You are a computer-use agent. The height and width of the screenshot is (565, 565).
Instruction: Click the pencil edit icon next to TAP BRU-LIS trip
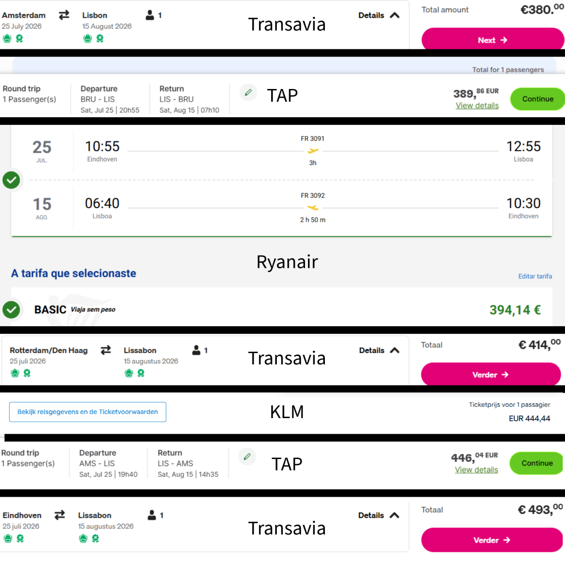click(x=248, y=93)
